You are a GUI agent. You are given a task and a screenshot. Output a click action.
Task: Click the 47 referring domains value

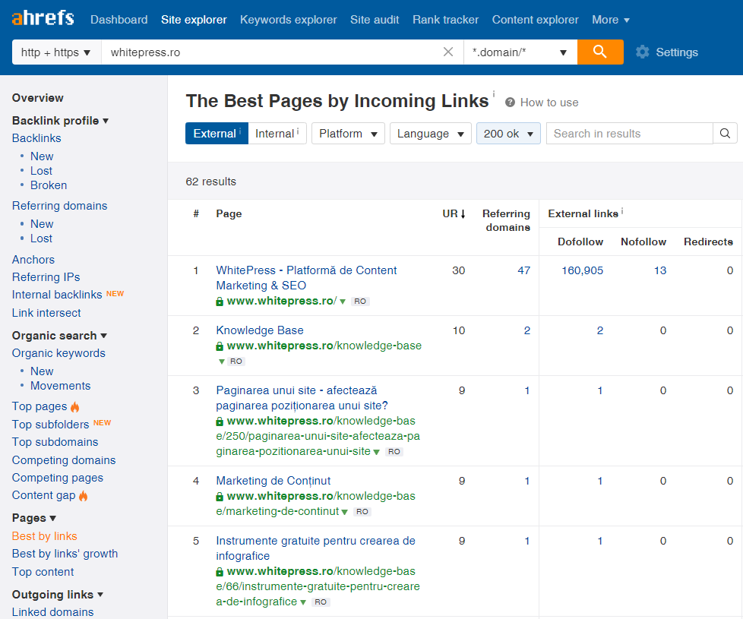point(523,271)
